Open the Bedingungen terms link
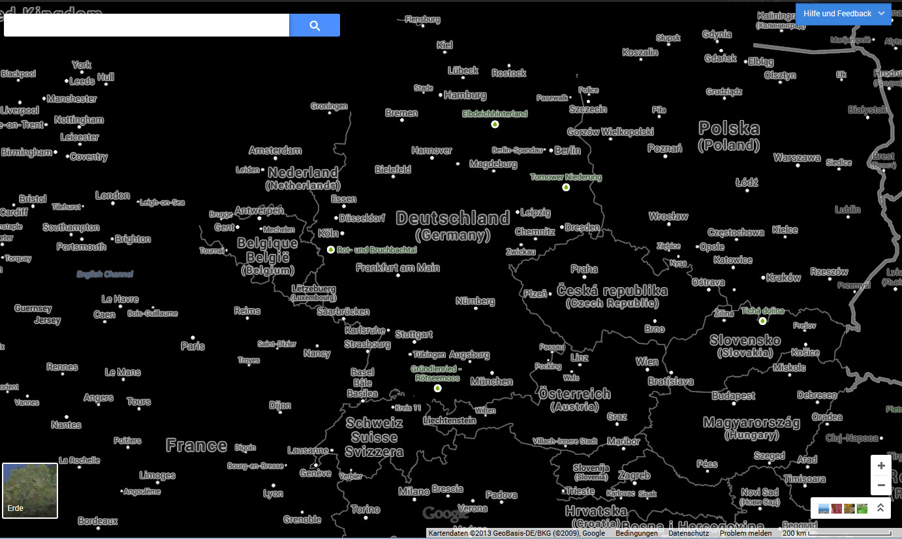This screenshot has width=902, height=539. coord(636,533)
